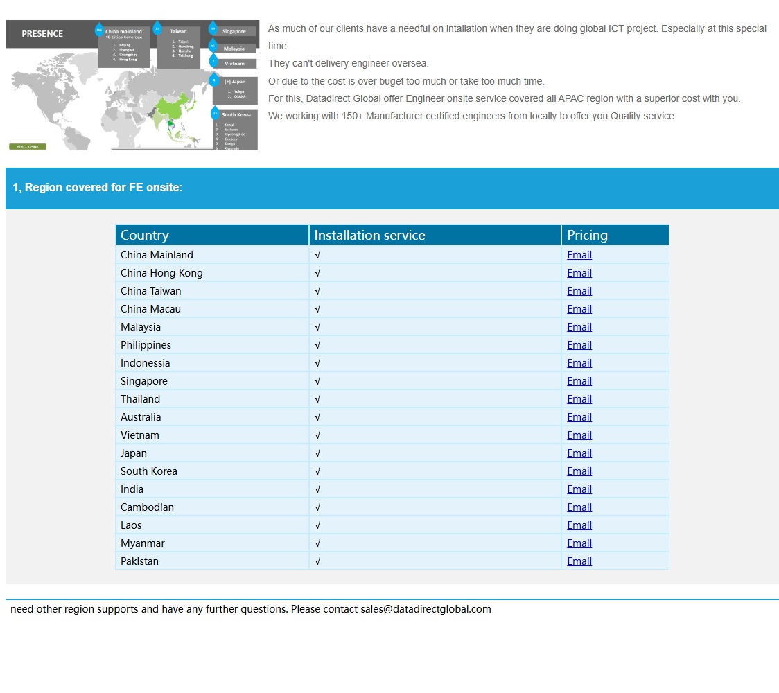This screenshot has width=779, height=693.
Task: Select the Laos cell
Action: click(212, 525)
